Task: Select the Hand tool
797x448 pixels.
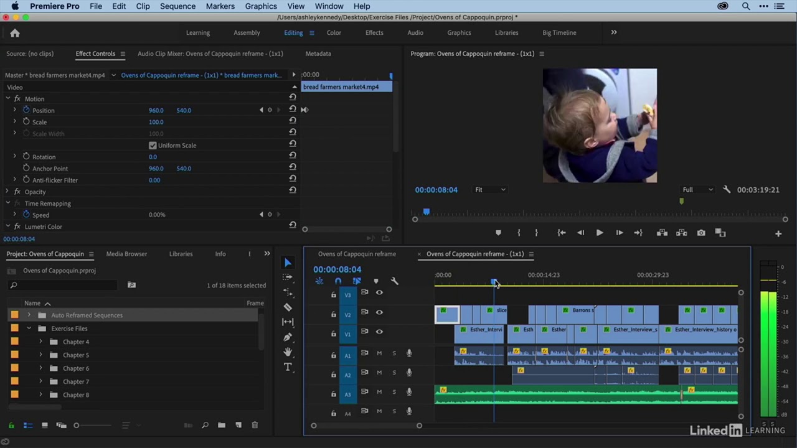Action: [288, 352]
